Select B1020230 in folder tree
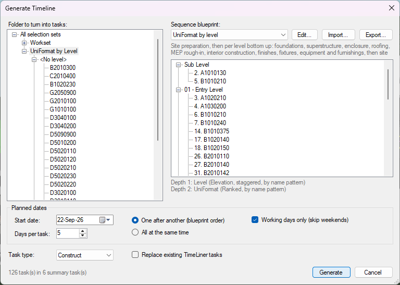 tap(63, 84)
